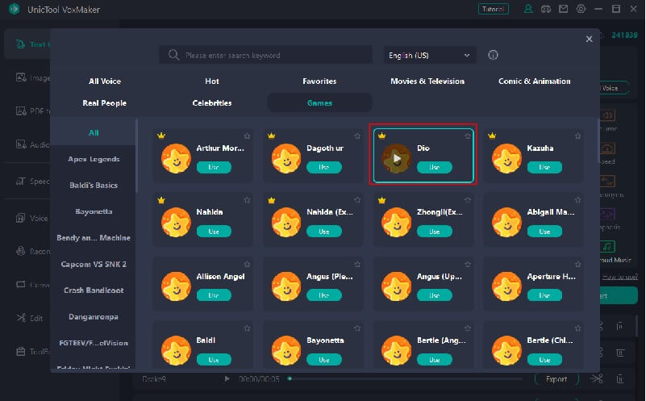Select the All game category
Image resolution: width=646 pixels, height=401 pixels.
pos(94,132)
